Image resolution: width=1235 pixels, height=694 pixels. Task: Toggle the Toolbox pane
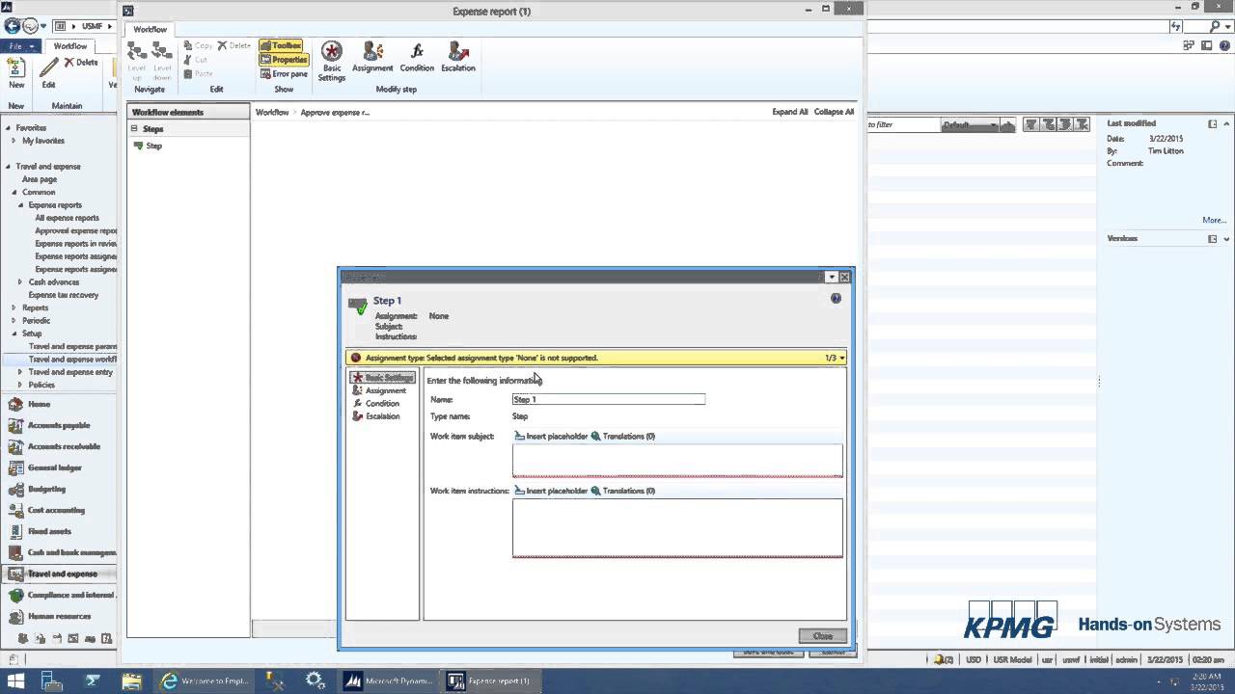pos(281,45)
